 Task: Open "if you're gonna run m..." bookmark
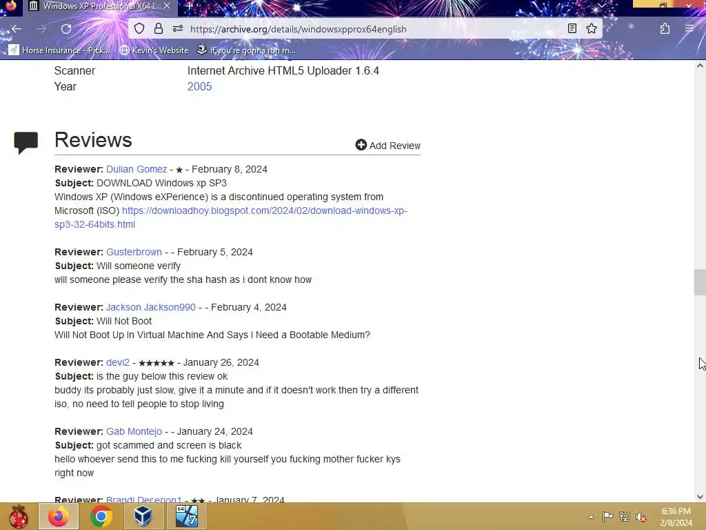[x=247, y=50]
